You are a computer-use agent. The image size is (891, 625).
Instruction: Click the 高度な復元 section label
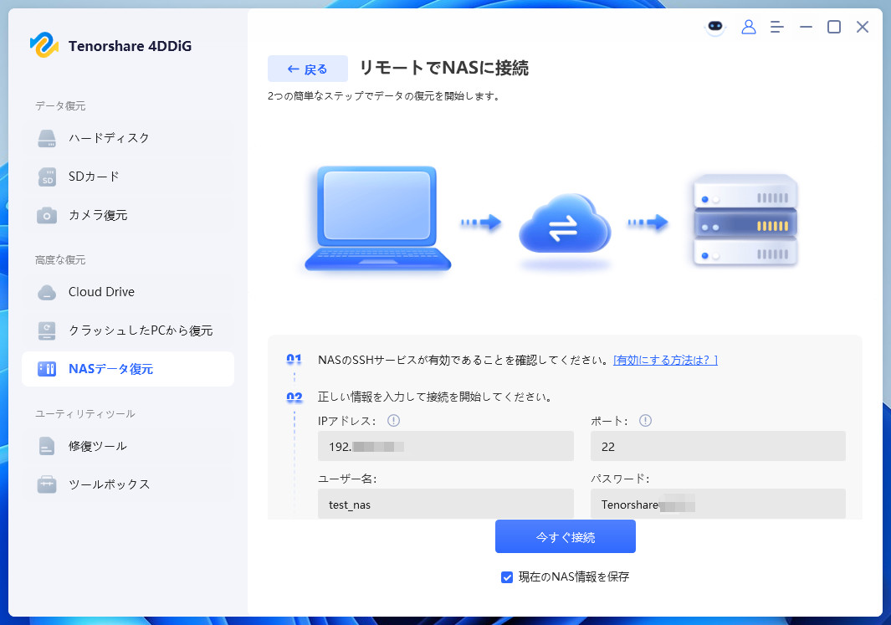60,260
